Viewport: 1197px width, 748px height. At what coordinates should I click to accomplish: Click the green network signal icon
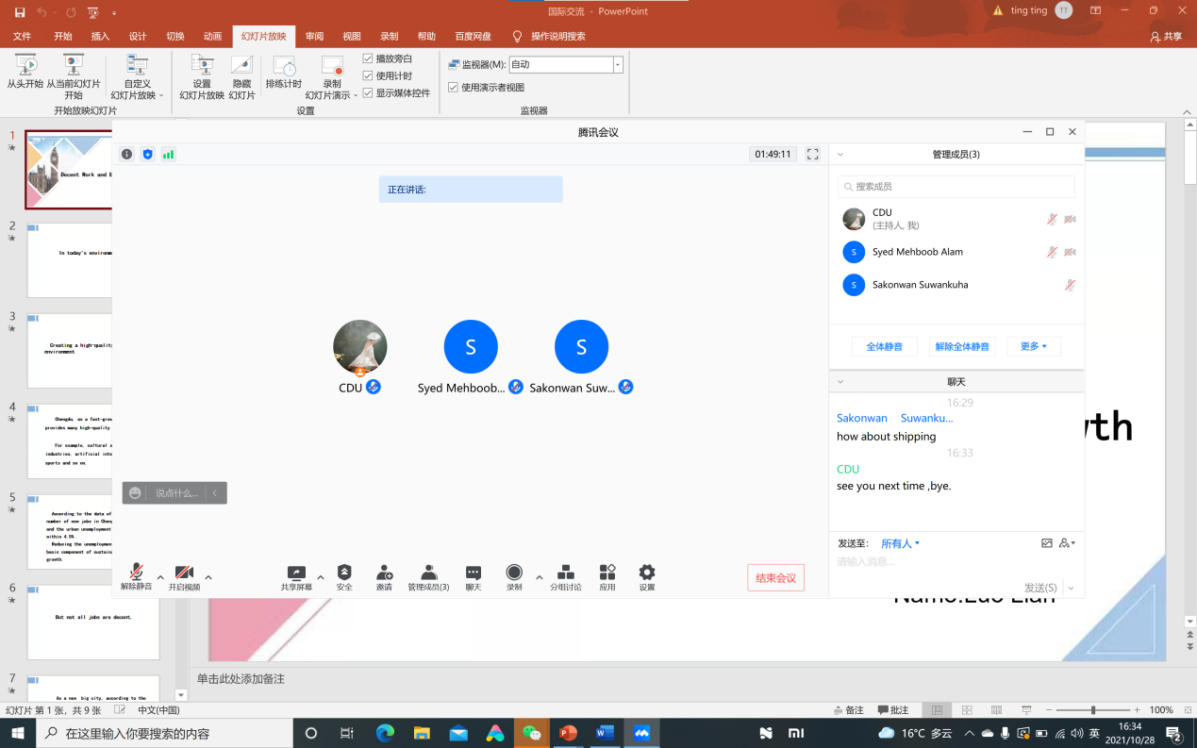point(169,154)
